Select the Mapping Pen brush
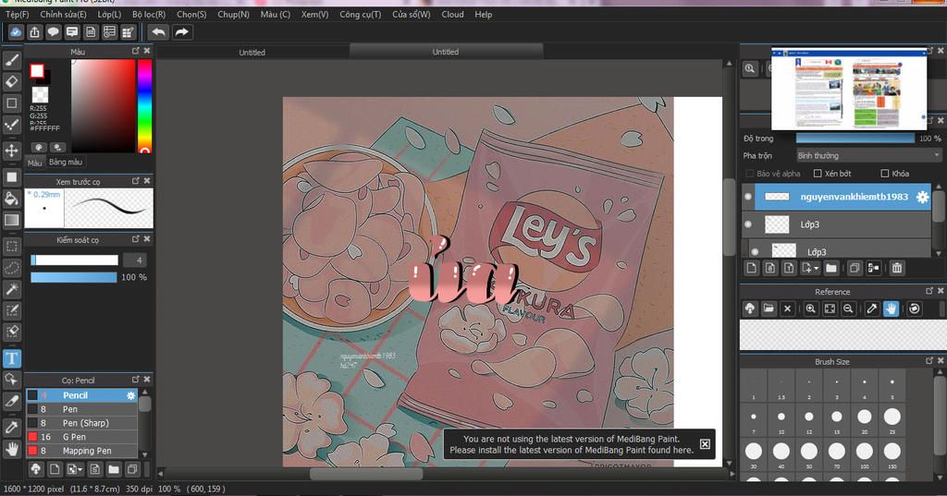This screenshot has width=947, height=496. 81,450
